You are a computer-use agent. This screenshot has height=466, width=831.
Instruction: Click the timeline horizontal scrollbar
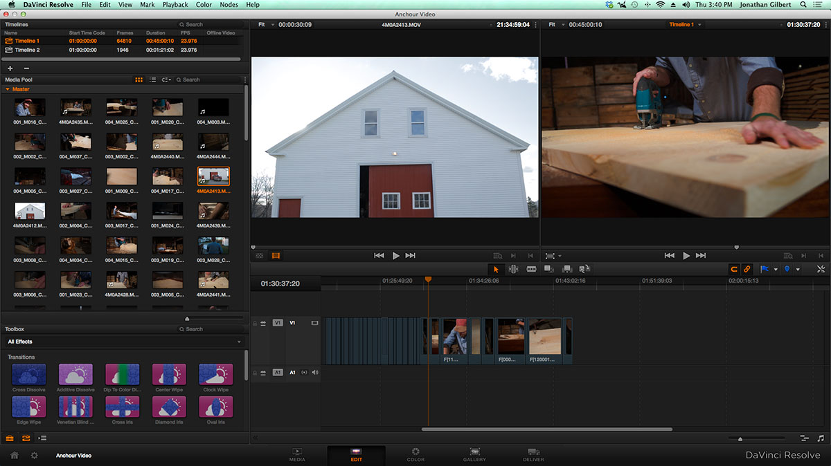click(x=547, y=429)
